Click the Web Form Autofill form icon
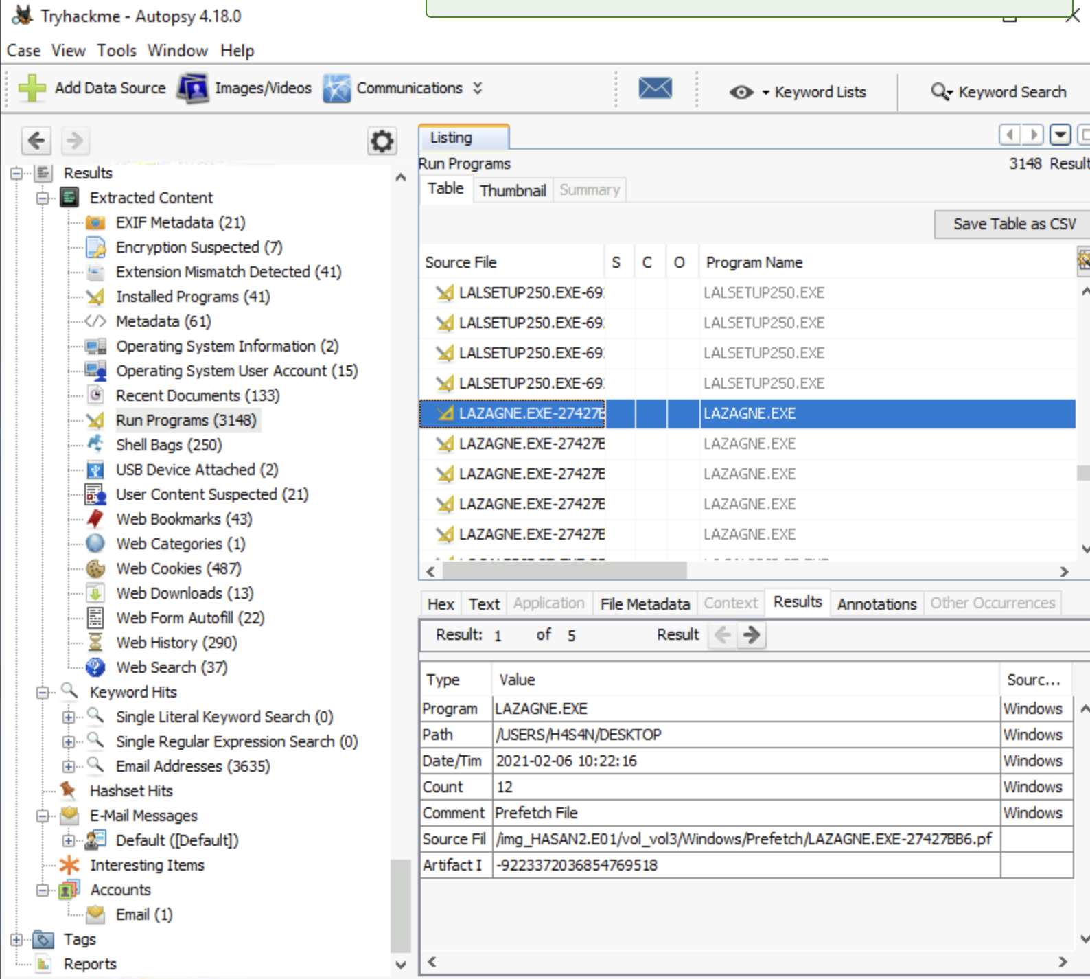Screen dimensions: 1090x979 tap(95, 618)
